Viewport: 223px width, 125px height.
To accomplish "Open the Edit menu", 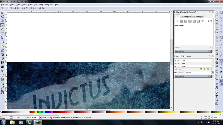I will 7,4.
